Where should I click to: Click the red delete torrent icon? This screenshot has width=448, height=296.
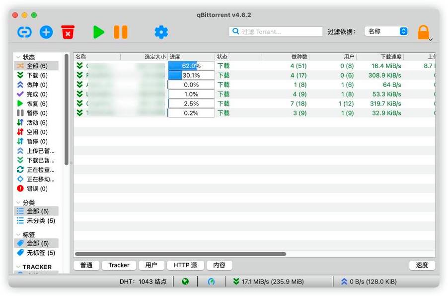point(68,32)
